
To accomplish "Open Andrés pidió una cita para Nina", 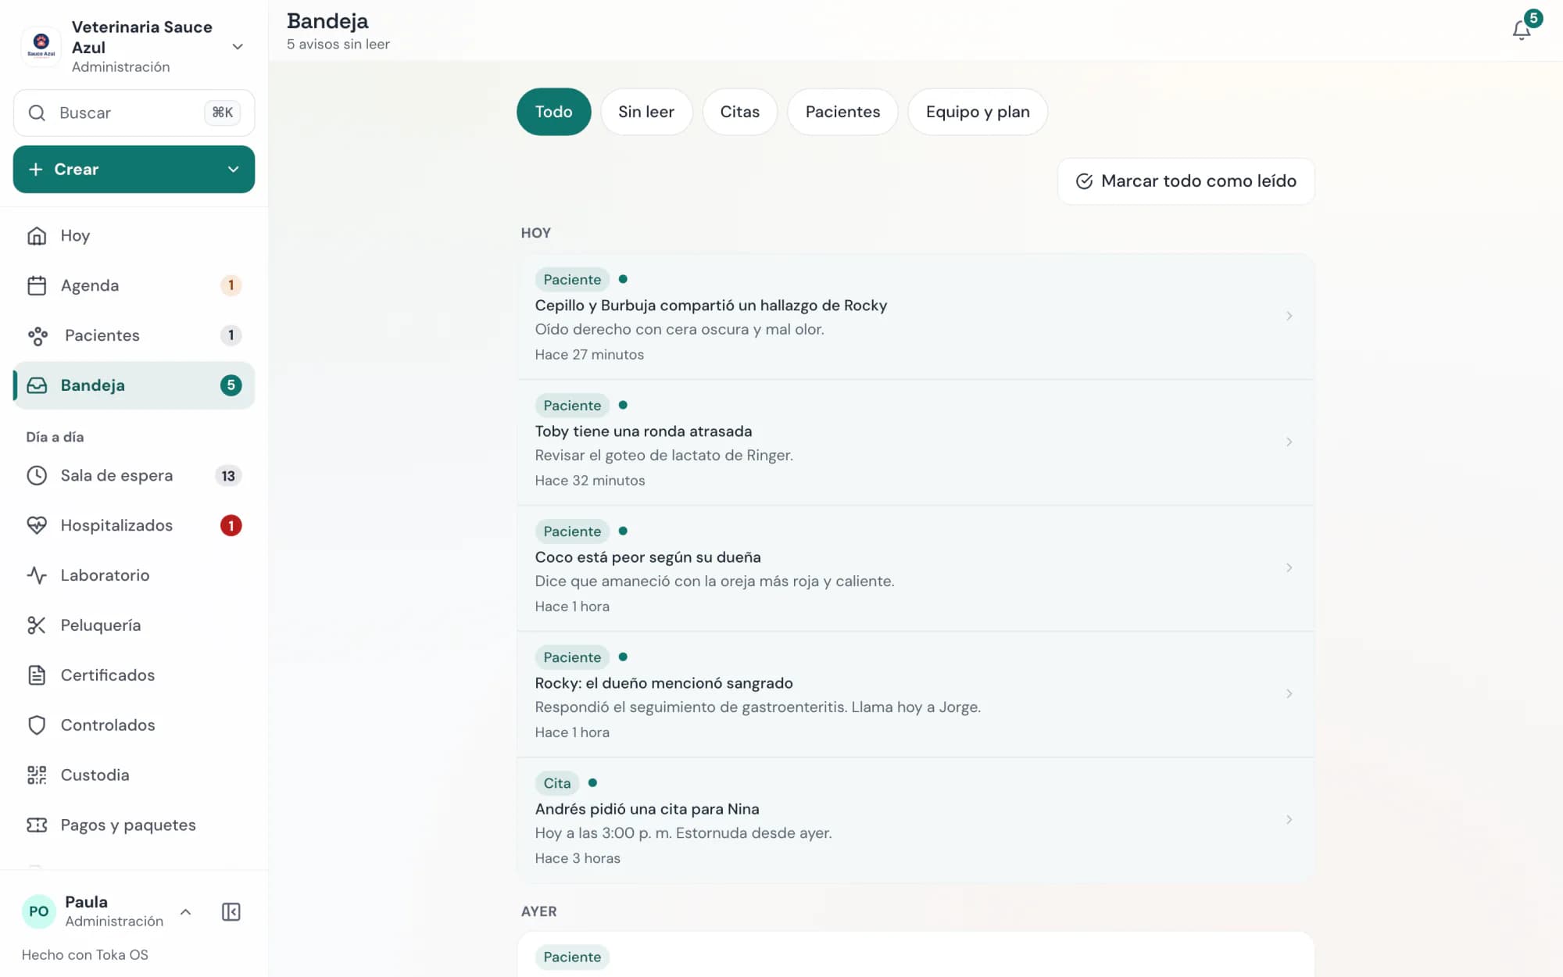I will click(915, 820).
